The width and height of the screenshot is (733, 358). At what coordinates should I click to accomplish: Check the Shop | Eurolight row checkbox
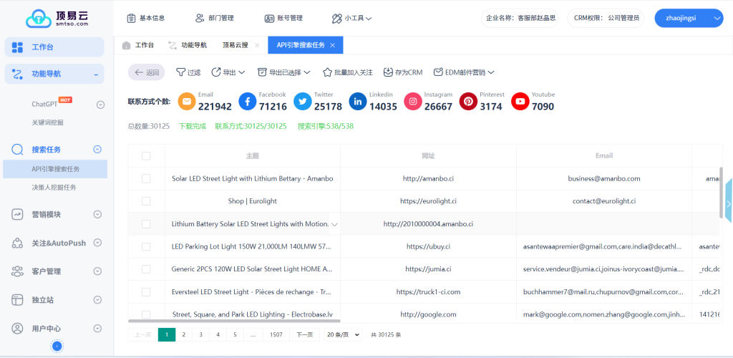pyautogui.click(x=146, y=201)
